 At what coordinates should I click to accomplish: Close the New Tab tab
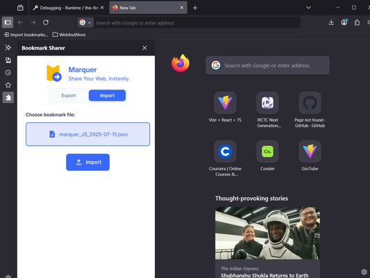tap(182, 8)
